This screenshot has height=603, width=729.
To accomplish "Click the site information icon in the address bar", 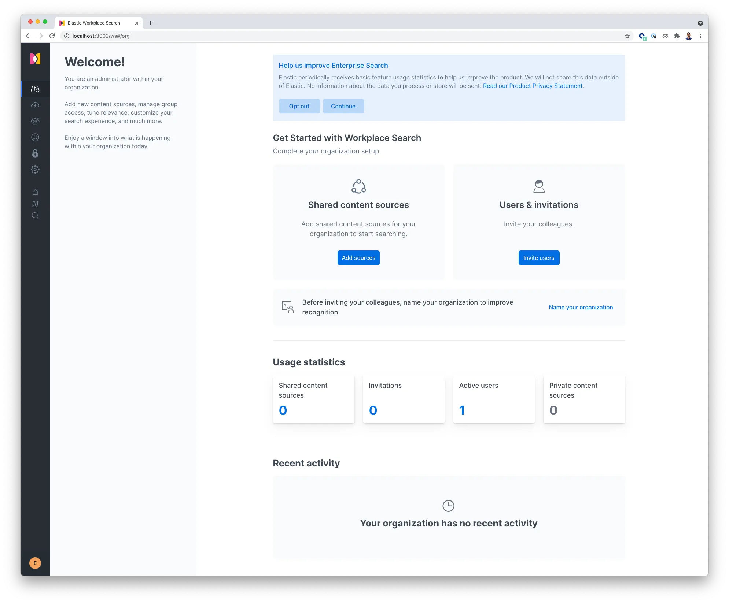I will pyautogui.click(x=67, y=36).
